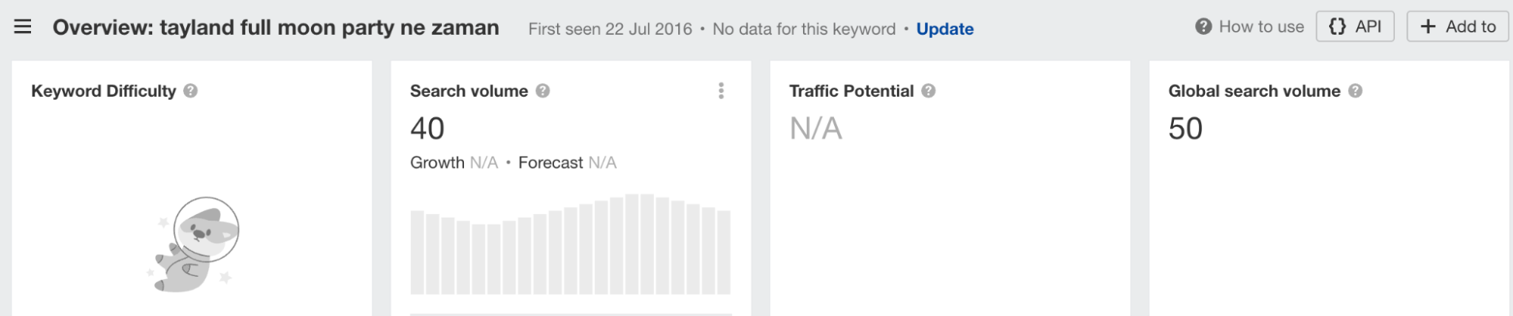Click Search volume help question mark
The height and width of the screenshot is (316, 1513).
543,91
